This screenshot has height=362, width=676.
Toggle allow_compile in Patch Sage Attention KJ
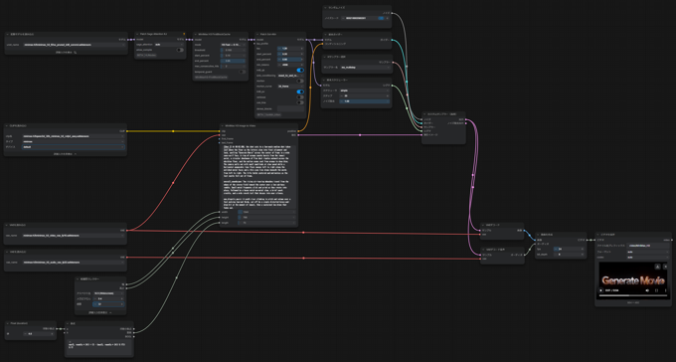180,50
